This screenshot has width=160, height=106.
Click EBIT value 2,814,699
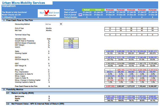click(121, 64)
